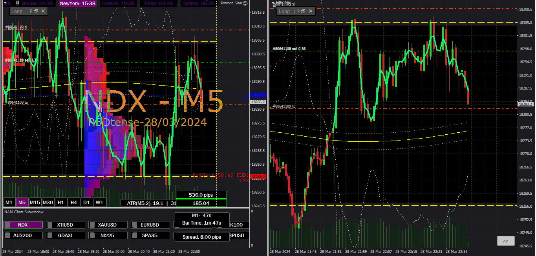Click the NAM Chart Subwindow label
This screenshot has height=256, width=536.
pyautogui.click(x=24, y=212)
